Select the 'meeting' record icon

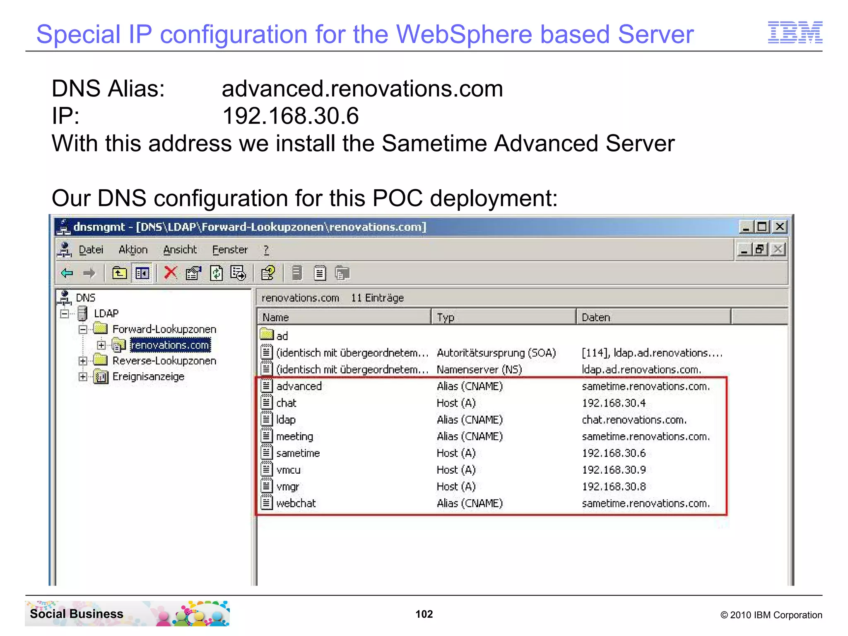tap(267, 436)
